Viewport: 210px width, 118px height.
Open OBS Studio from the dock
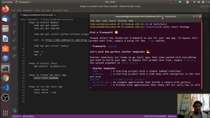coord(5,98)
